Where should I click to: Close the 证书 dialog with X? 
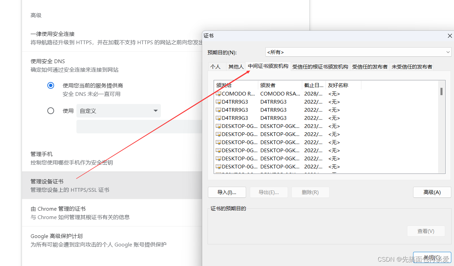(450, 36)
